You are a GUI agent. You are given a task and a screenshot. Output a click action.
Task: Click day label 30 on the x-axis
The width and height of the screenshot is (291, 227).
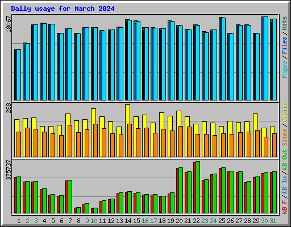[264, 221]
